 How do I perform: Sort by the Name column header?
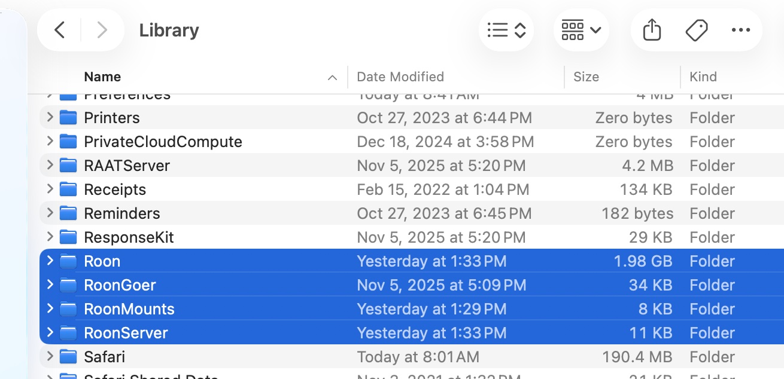tap(102, 77)
